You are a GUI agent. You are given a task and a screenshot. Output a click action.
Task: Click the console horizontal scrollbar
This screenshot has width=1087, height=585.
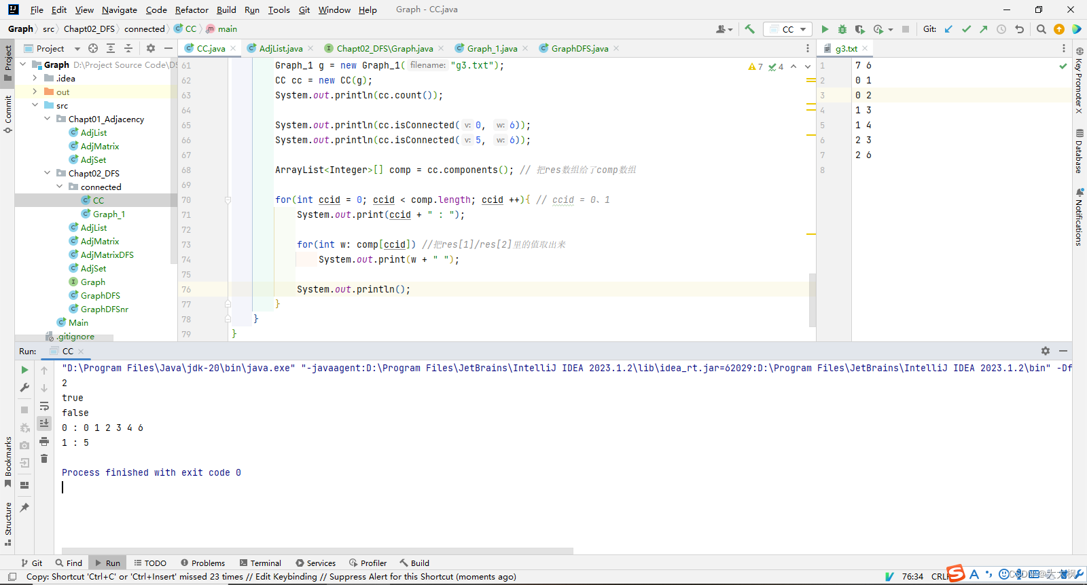pos(317,550)
